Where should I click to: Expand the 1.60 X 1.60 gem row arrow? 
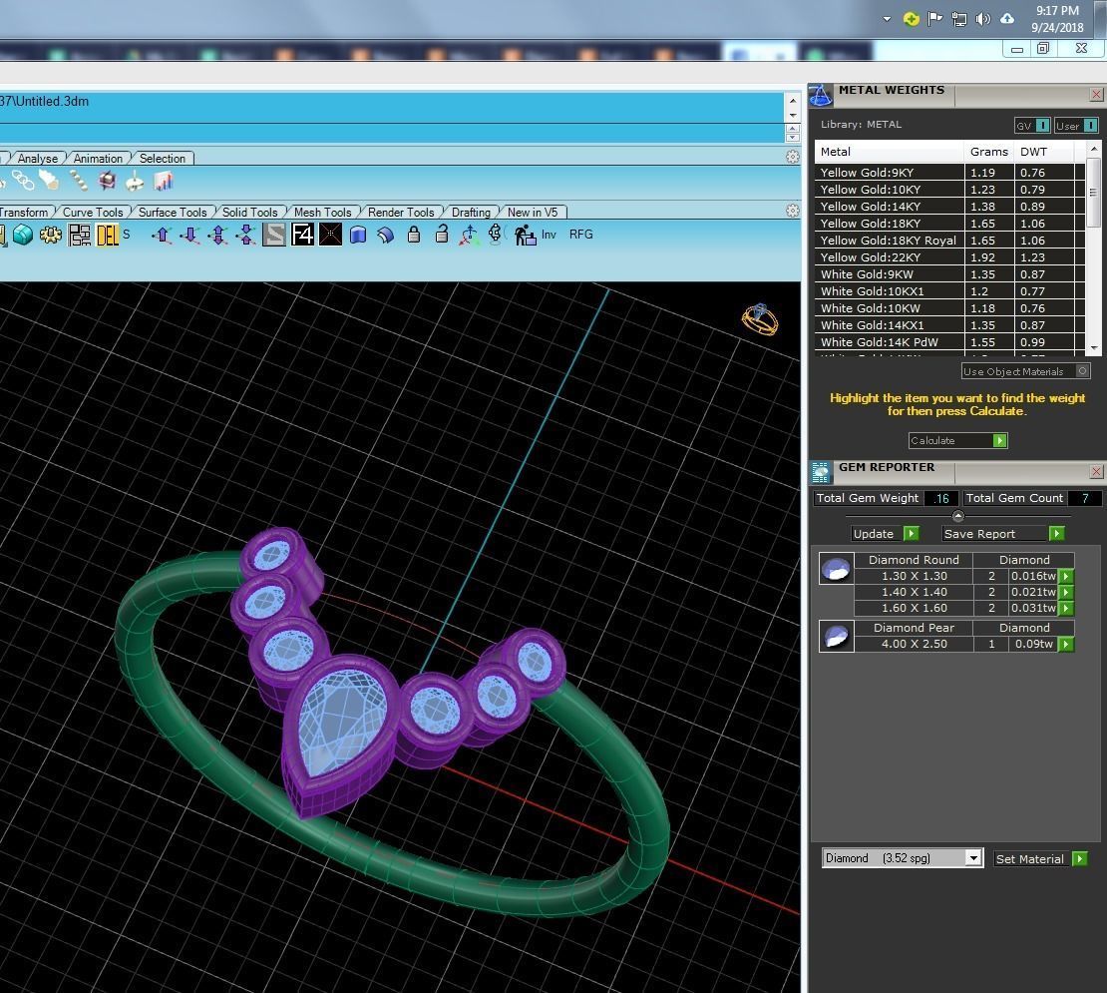tap(1066, 608)
